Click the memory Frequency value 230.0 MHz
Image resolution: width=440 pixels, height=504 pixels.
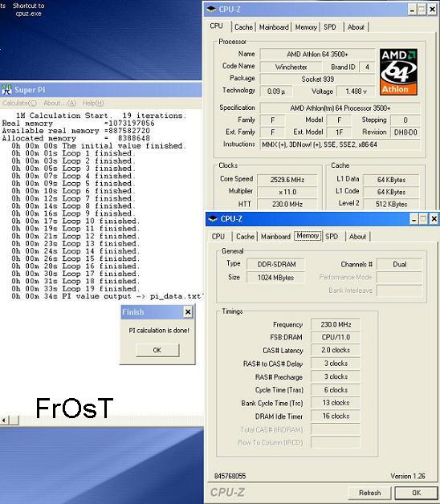tap(335, 325)
